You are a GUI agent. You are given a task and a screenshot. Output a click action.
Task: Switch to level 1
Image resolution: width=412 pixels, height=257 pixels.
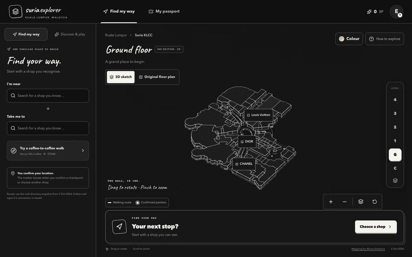click(x=395, y=141)
